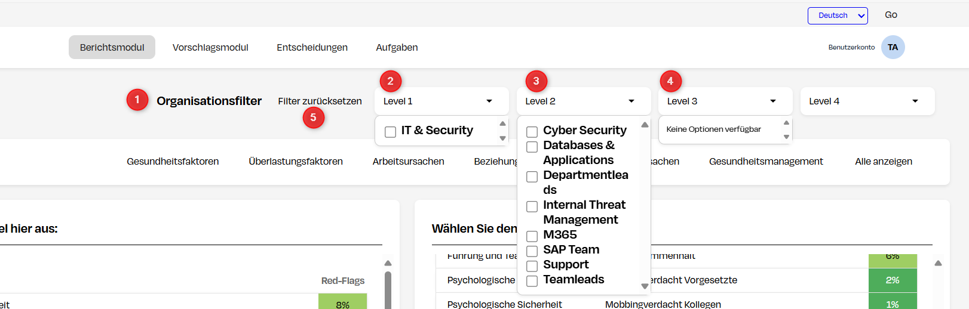The image size is (969, 309).
Task: Check the IT & Security checkbox
Action: (391, 132)
